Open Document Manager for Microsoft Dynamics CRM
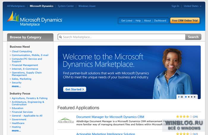 click(110, 117)
